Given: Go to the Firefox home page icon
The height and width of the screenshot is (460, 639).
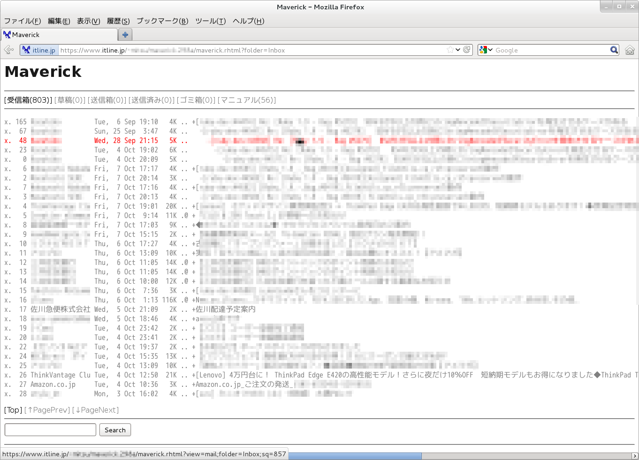Looking at the screenshot, I should pyautogui.click(x=630, y=50).
